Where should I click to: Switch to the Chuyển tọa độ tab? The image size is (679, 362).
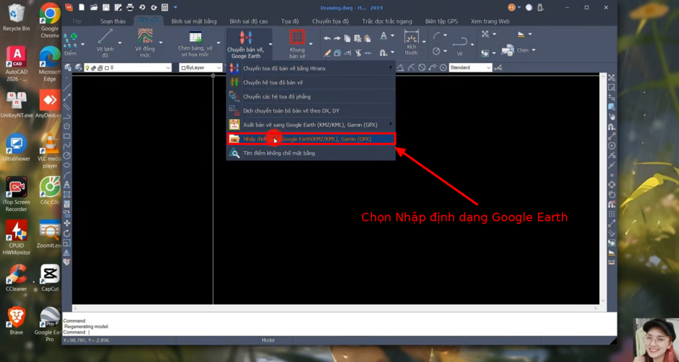tap(330, 21)
